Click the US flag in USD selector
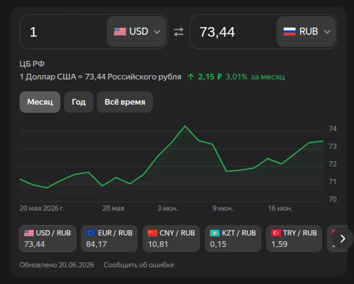 pyautogui.click(x=120, y=32)
